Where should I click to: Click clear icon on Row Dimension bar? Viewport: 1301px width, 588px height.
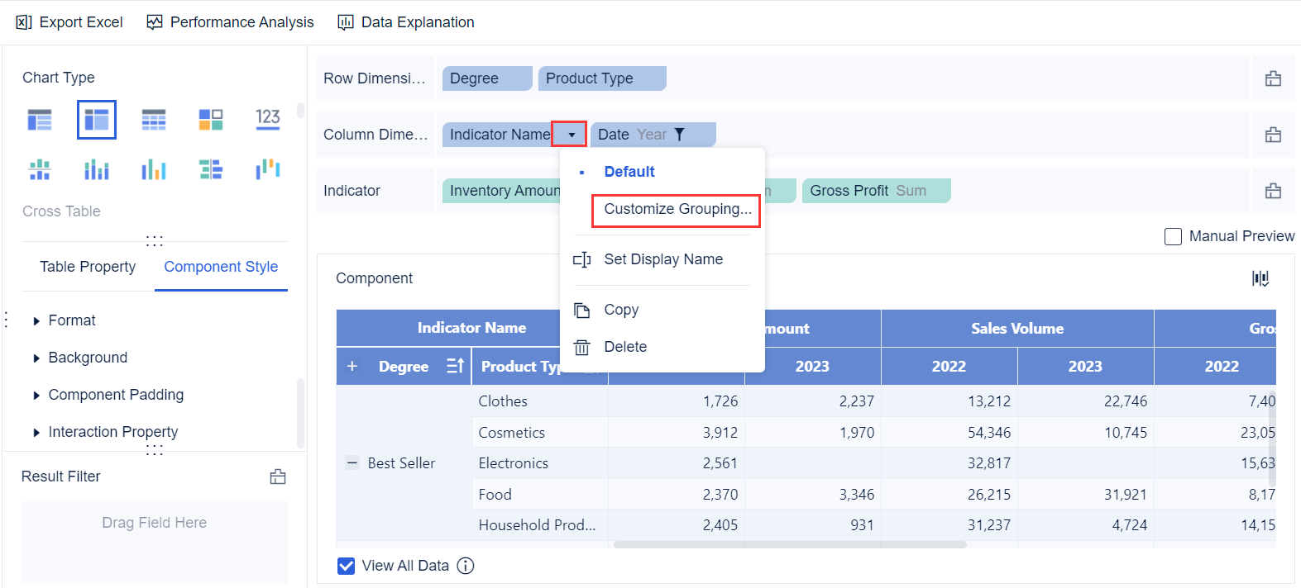tap(1273, 78)
